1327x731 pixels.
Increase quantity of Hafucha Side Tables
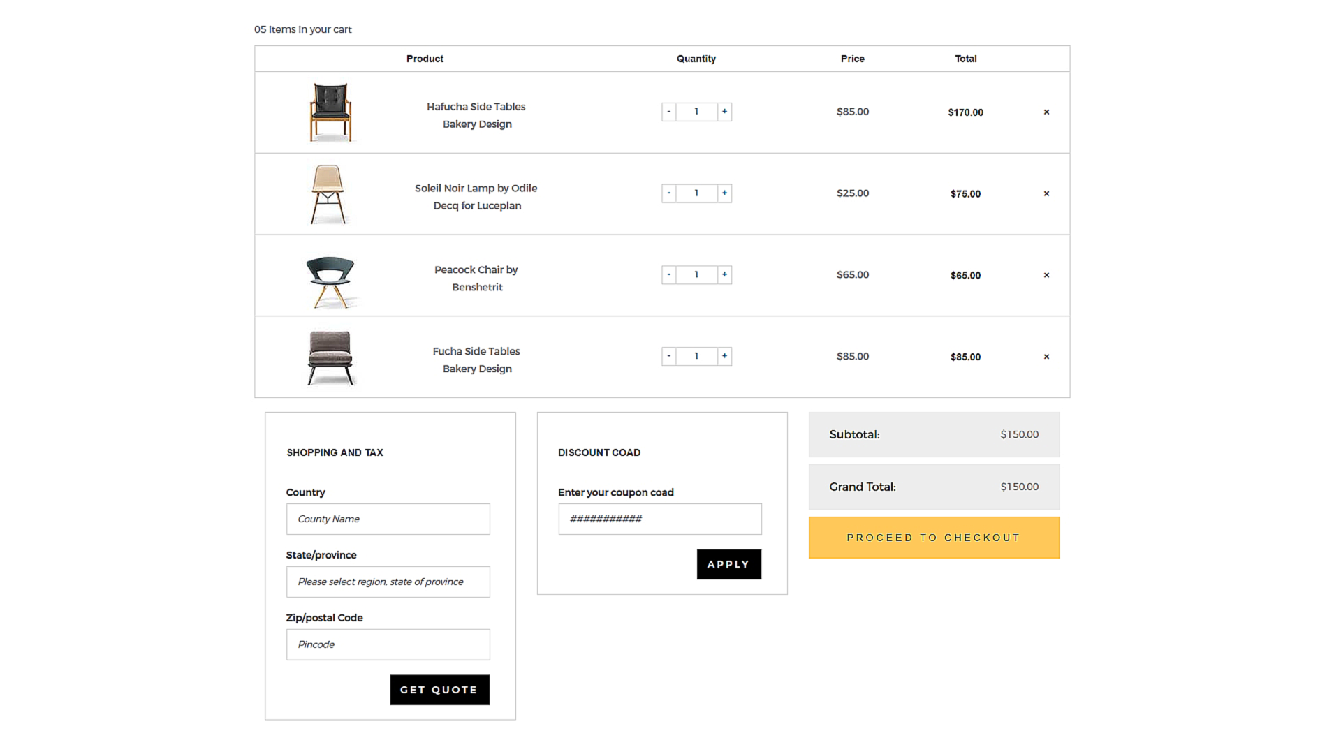[x=724, y=112]
